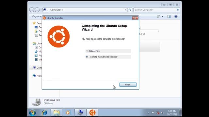Click the computer network taskbar icon

click(x=80, y=113)
